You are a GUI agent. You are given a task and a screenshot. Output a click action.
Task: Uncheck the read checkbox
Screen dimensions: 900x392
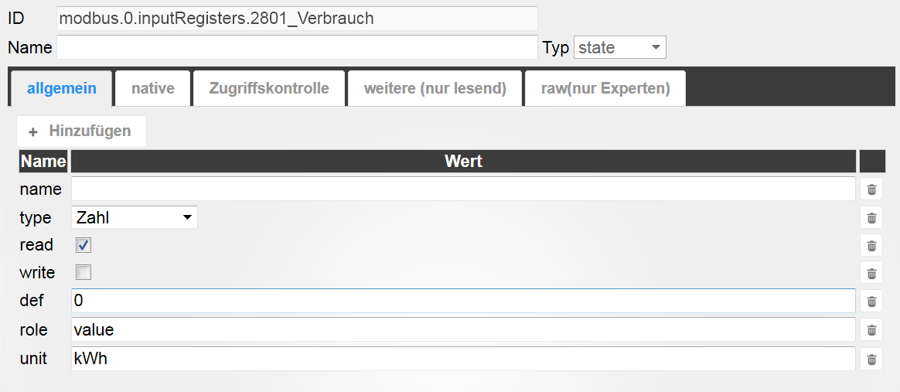pos(84,245)
